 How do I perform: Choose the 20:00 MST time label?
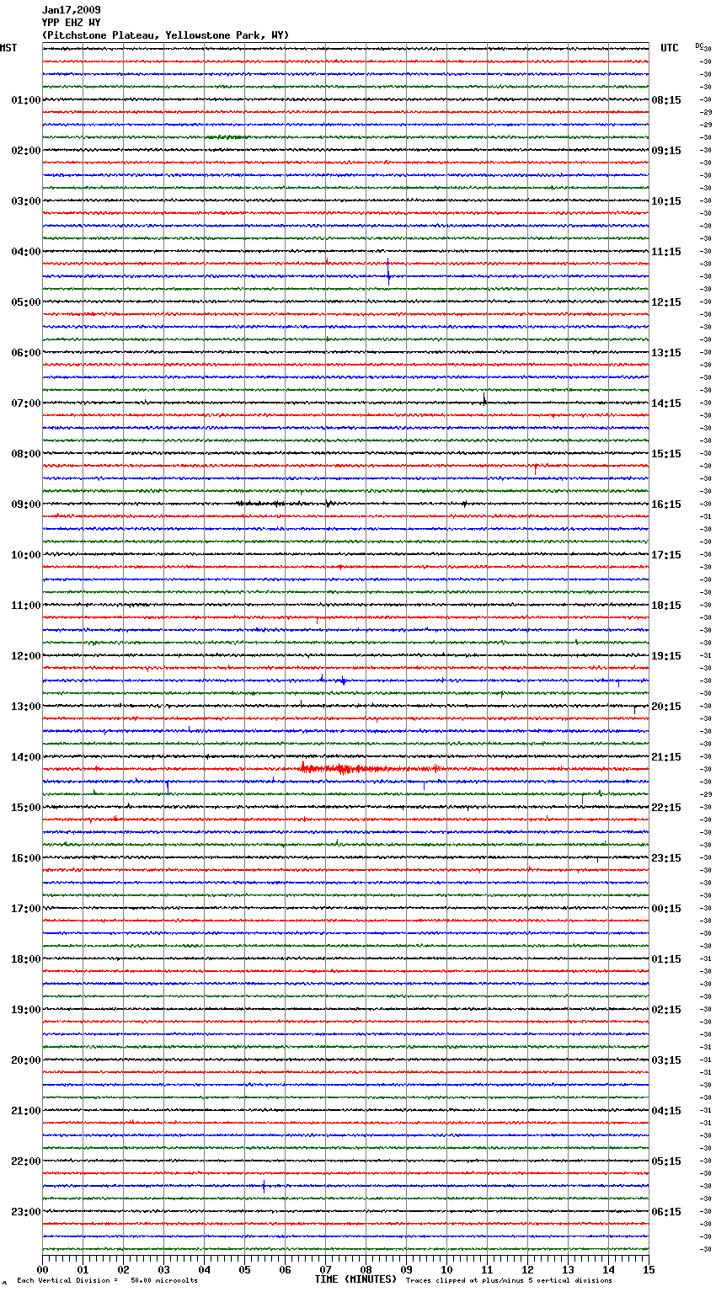point(26,1060)
